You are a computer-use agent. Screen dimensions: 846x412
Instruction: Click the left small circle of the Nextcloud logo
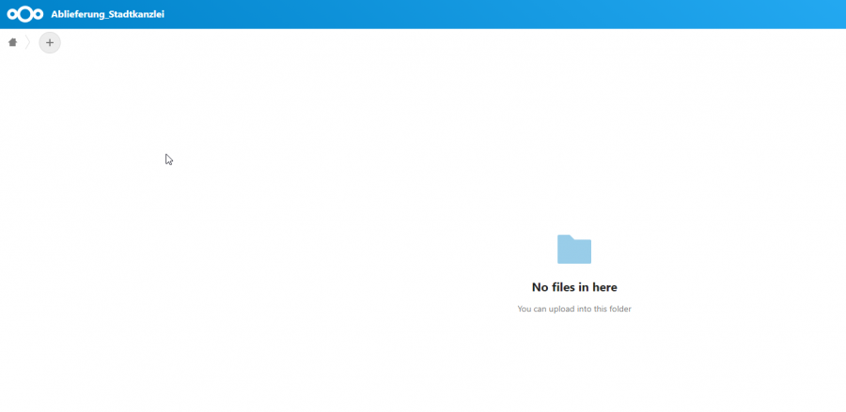[x=12, y=14]
